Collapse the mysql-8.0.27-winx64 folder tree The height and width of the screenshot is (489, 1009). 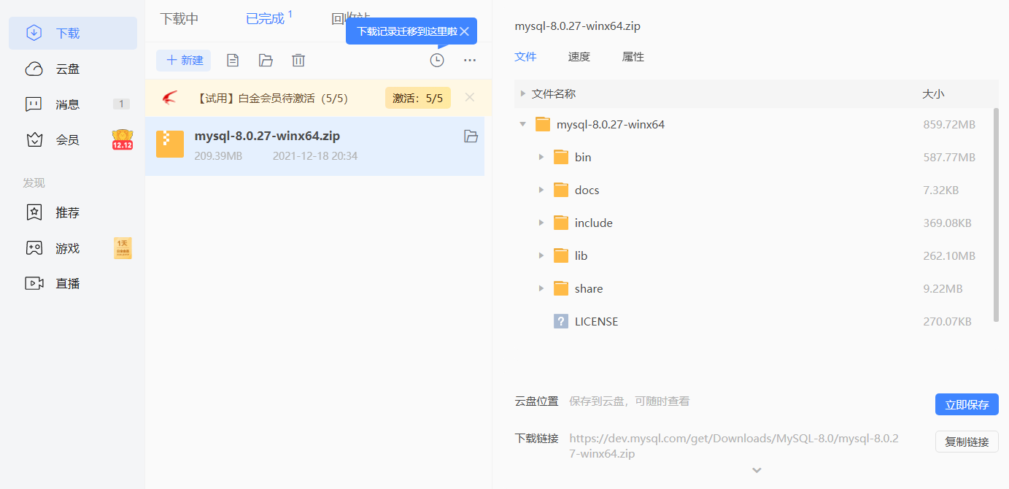(522, 124)
